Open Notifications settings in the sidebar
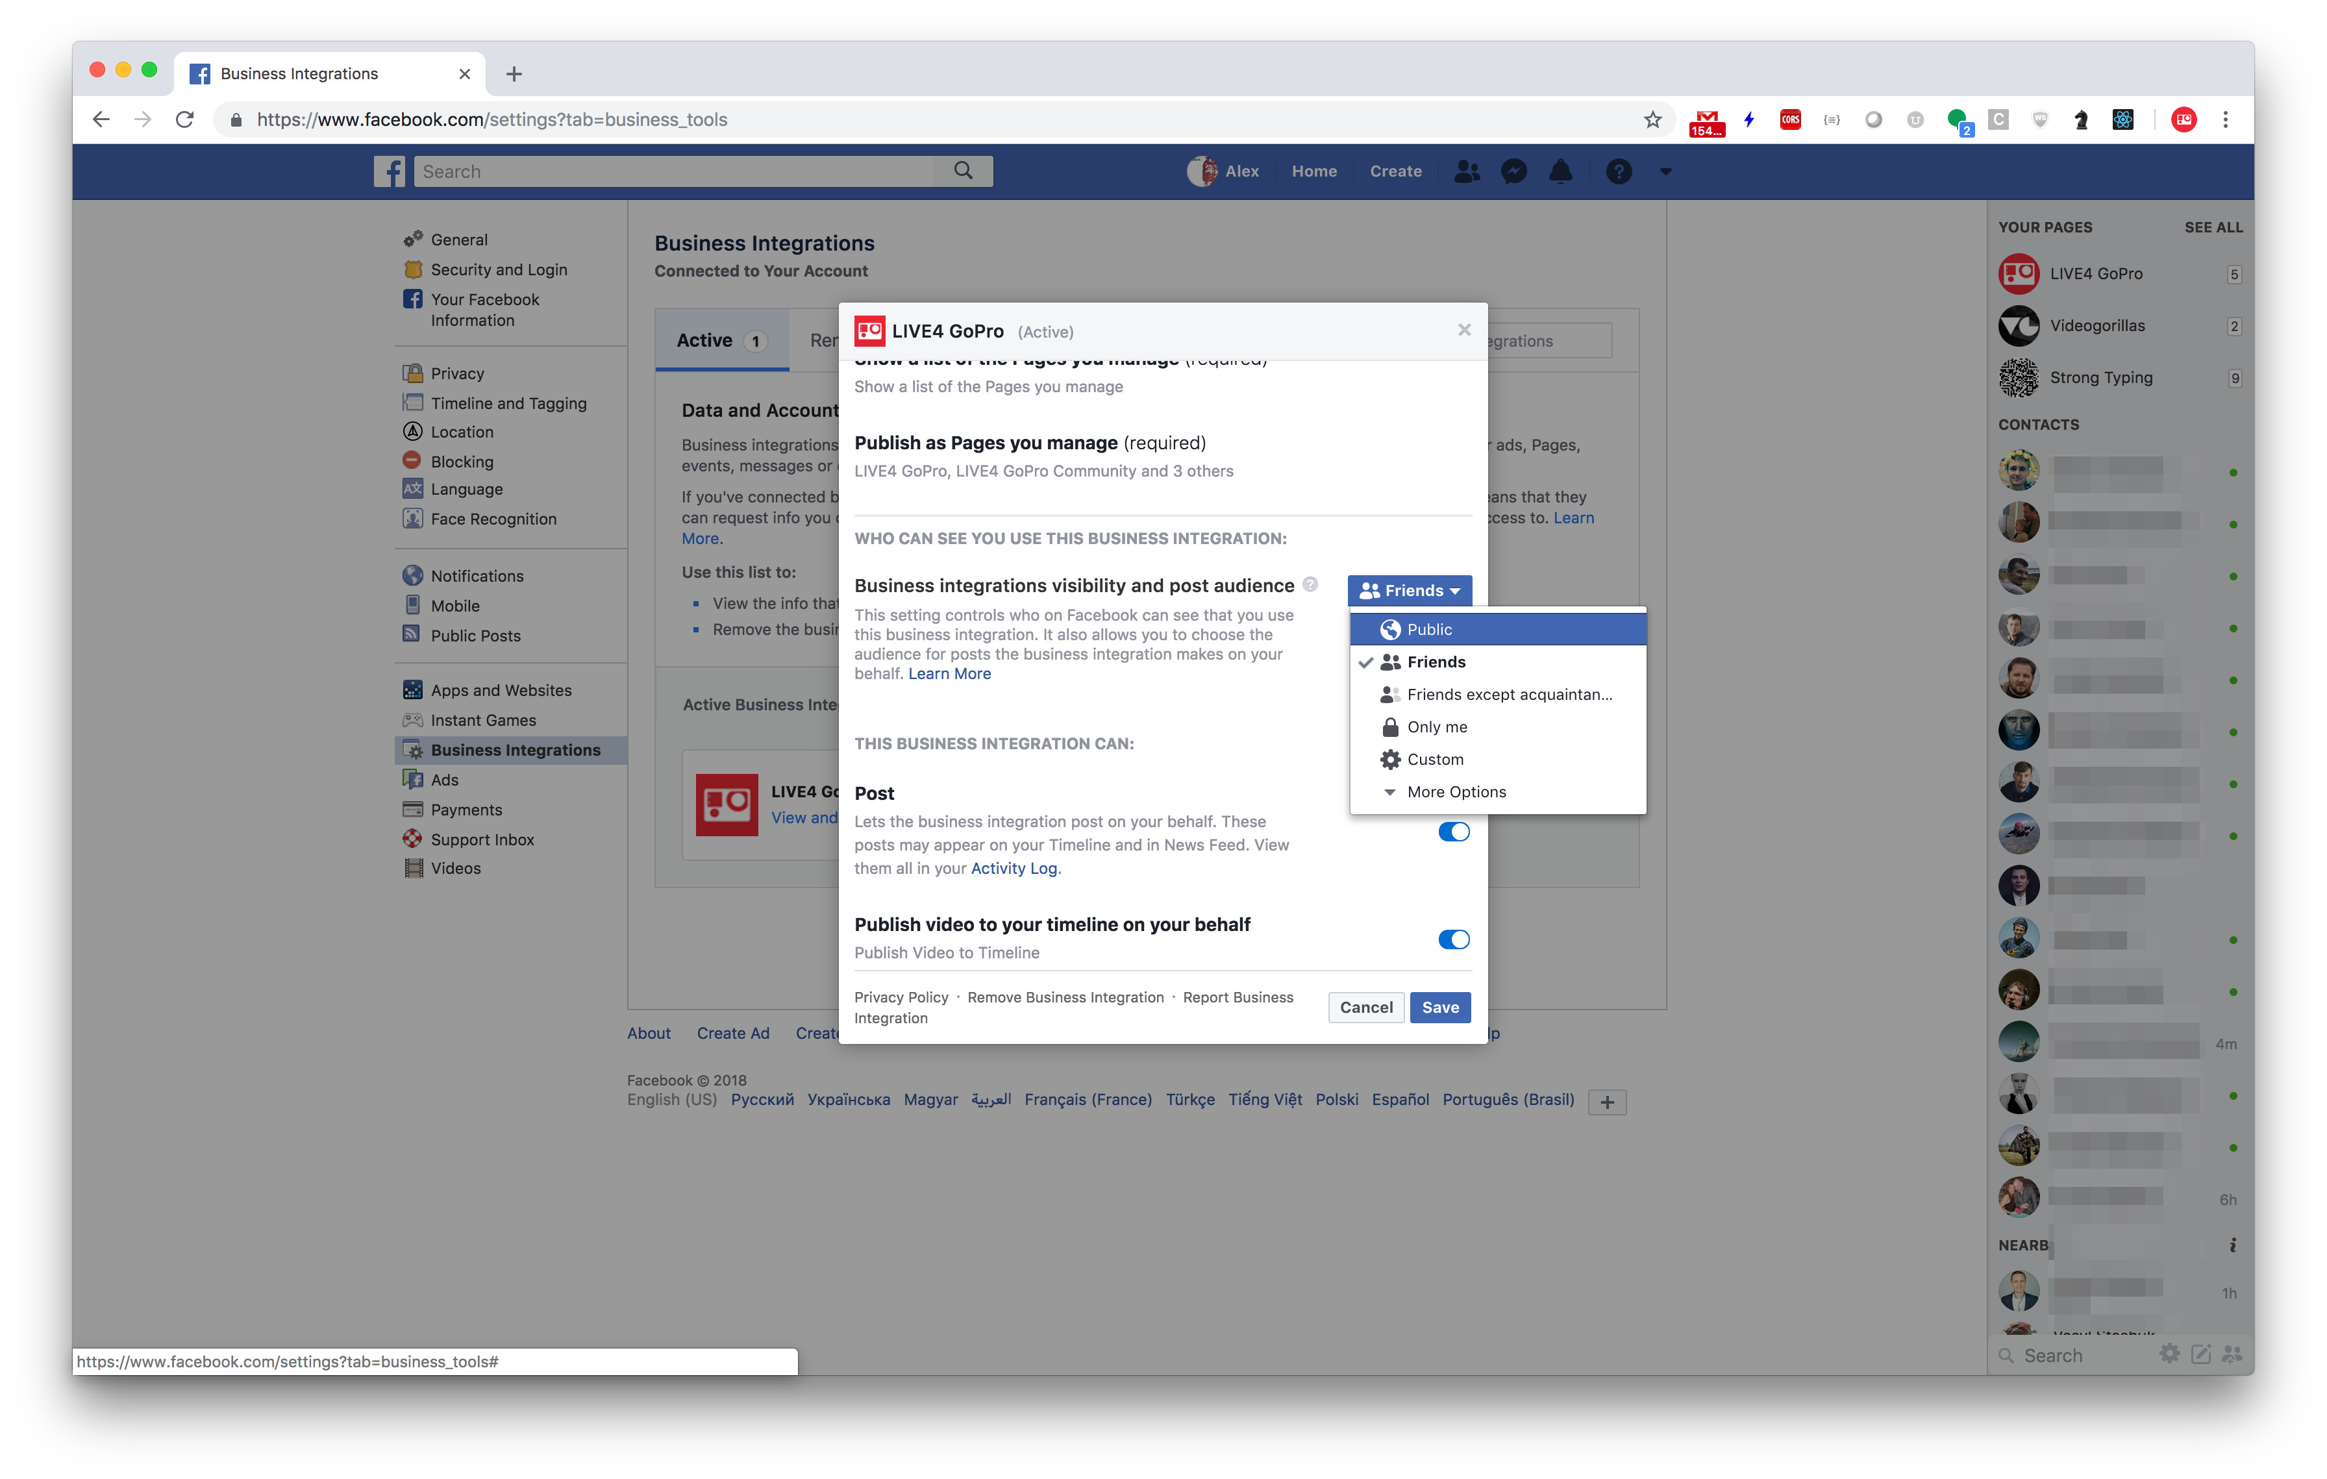Screen dimensions: 2327x1479 coord(477,576)
